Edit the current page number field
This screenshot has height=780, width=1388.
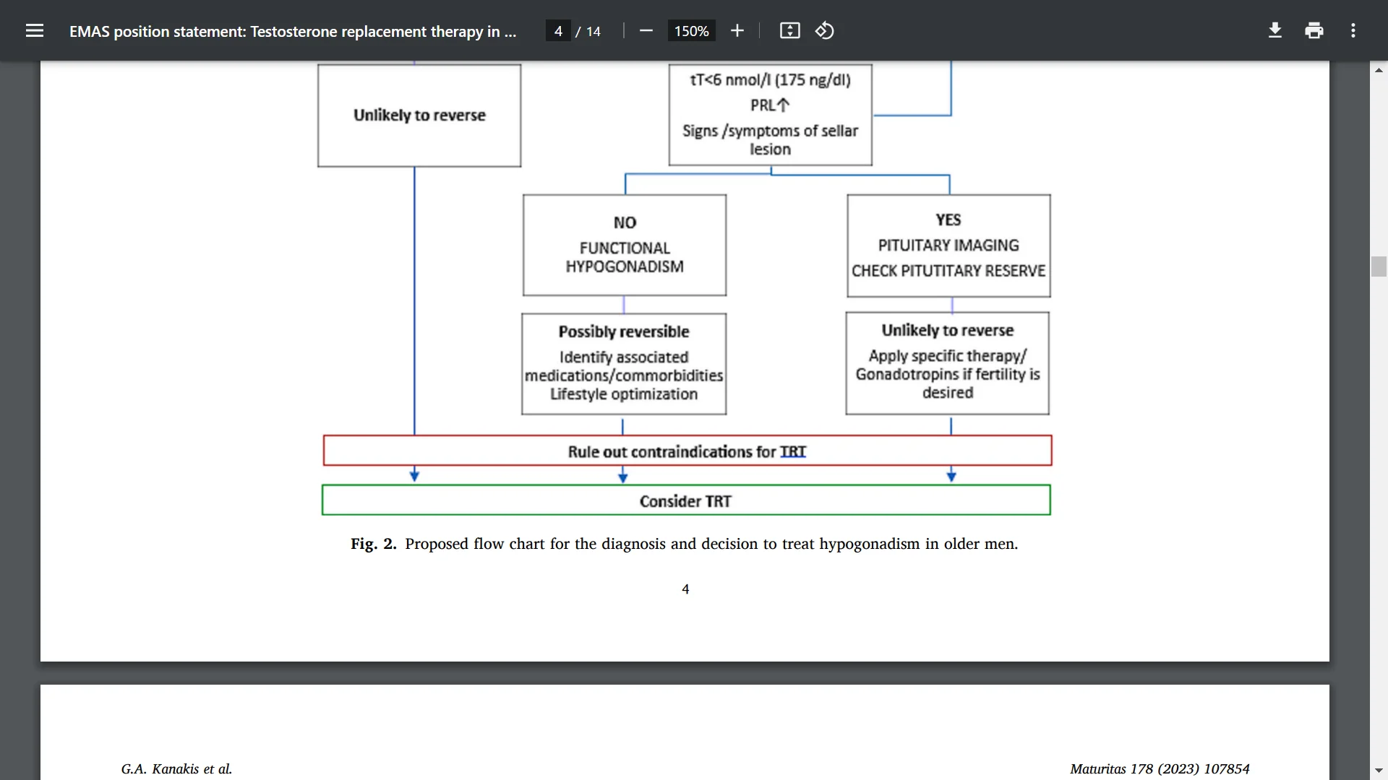coord(558,31)
